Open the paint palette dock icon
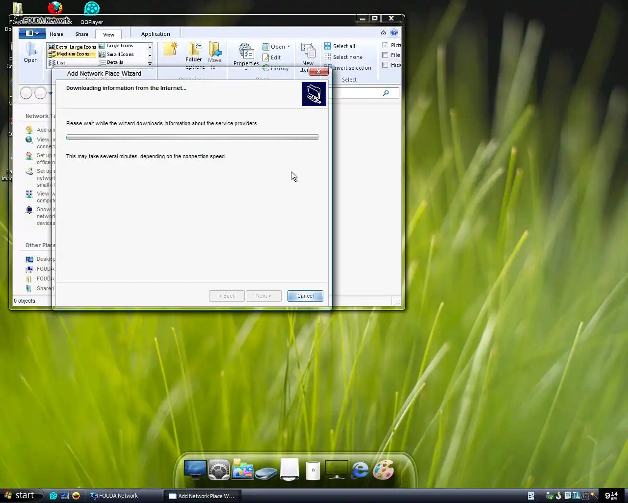The width and height of the screenshot is (628, 503). click(383, 470)
